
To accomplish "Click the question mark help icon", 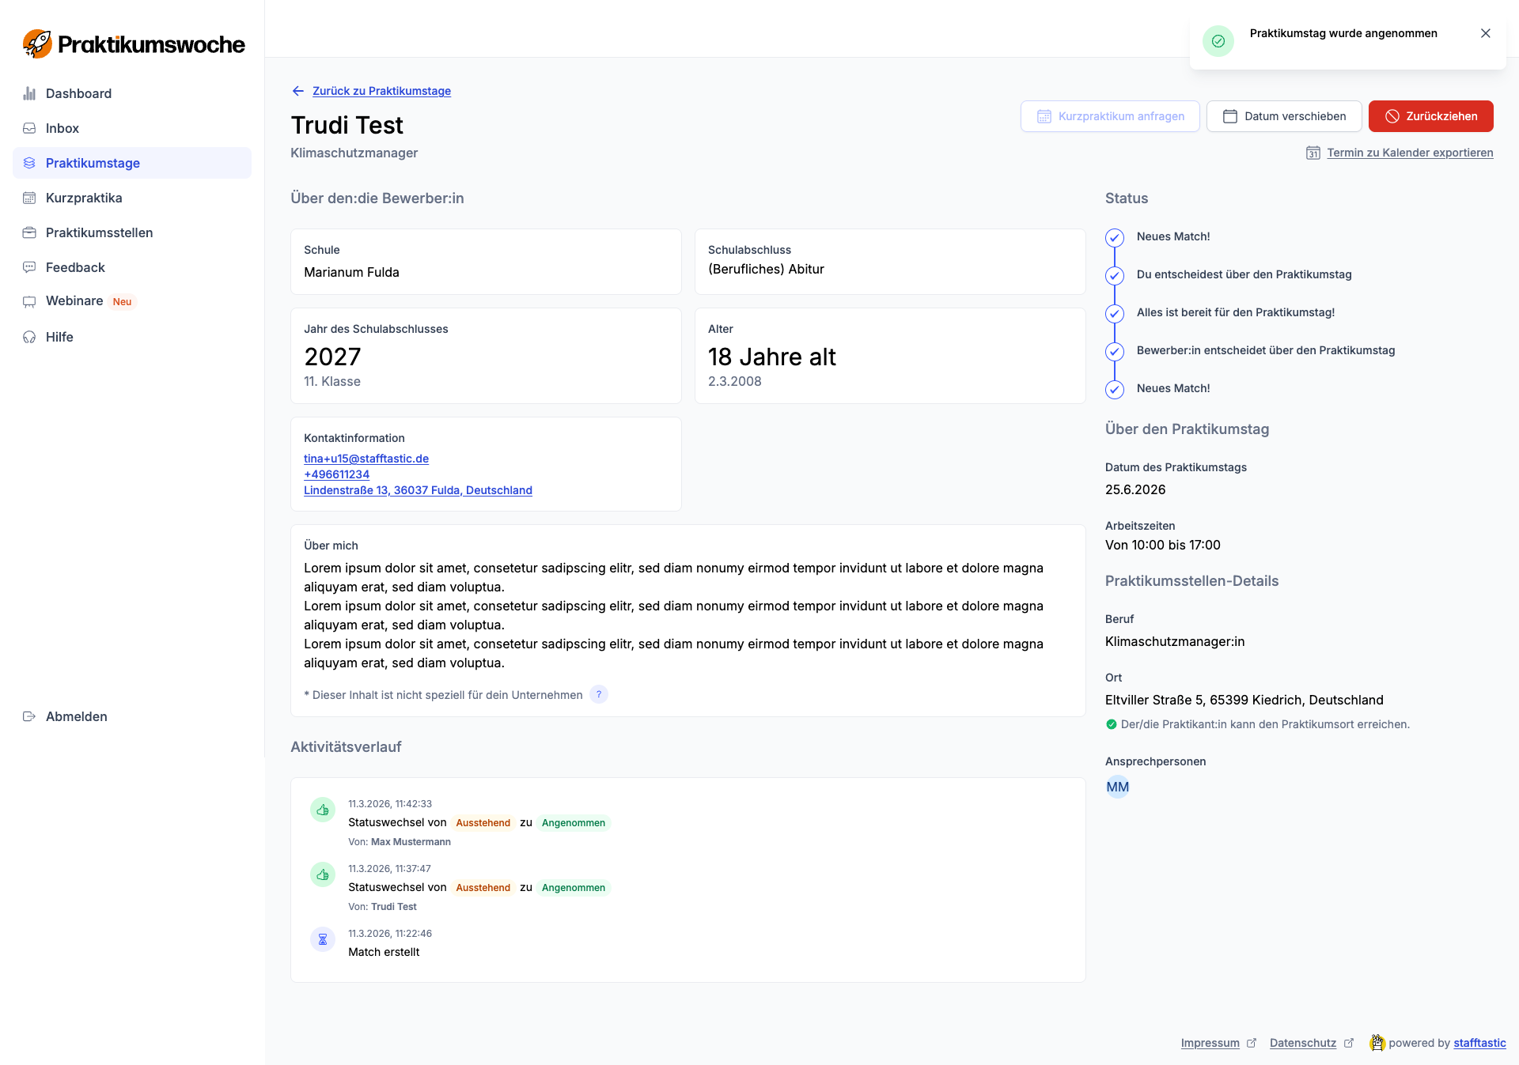I will pos(599,694).
